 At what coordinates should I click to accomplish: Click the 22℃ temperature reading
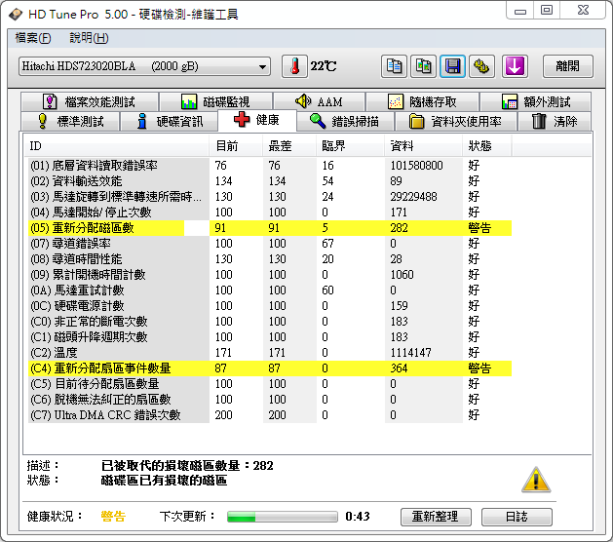coord(323,66)
